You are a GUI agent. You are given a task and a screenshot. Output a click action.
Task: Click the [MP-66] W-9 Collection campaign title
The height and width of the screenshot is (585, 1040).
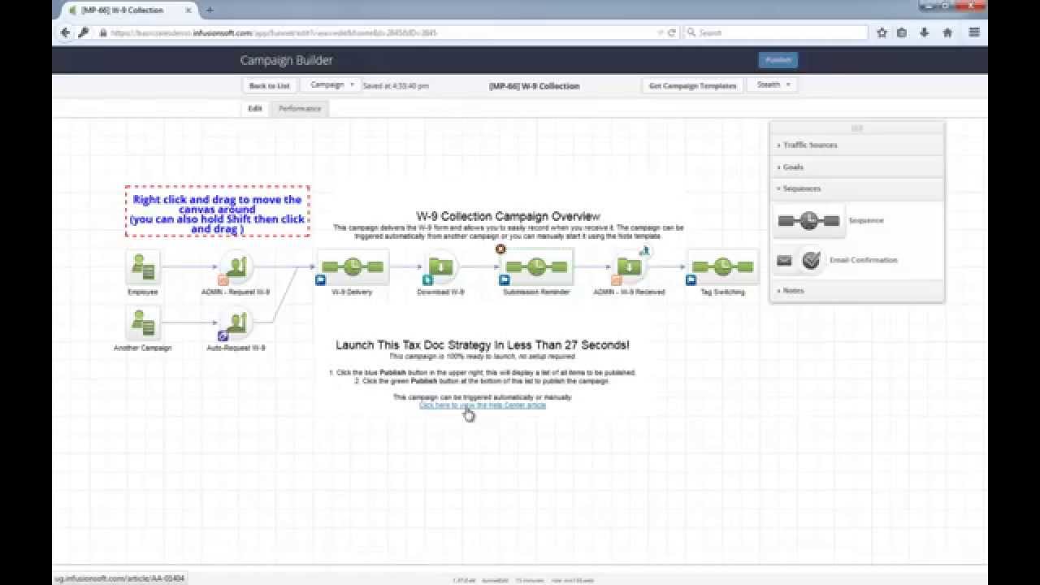535,85
